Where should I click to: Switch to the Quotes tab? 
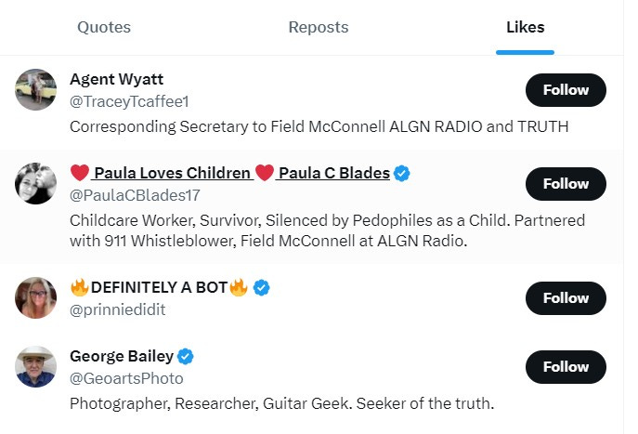(x=104, y=27)
